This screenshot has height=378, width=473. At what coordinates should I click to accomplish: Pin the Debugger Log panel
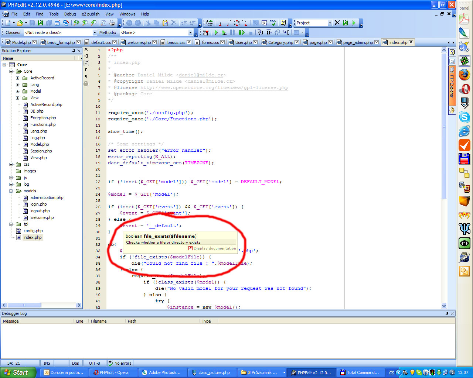tap(447, 313)
